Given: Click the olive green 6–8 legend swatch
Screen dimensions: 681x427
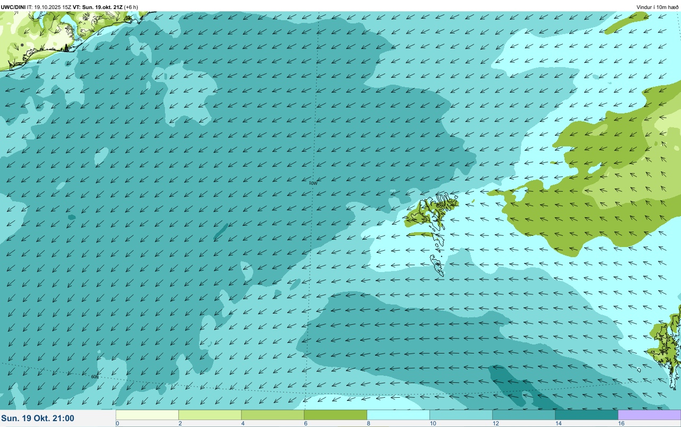Looking at the screenshot, I should (335, 415).
